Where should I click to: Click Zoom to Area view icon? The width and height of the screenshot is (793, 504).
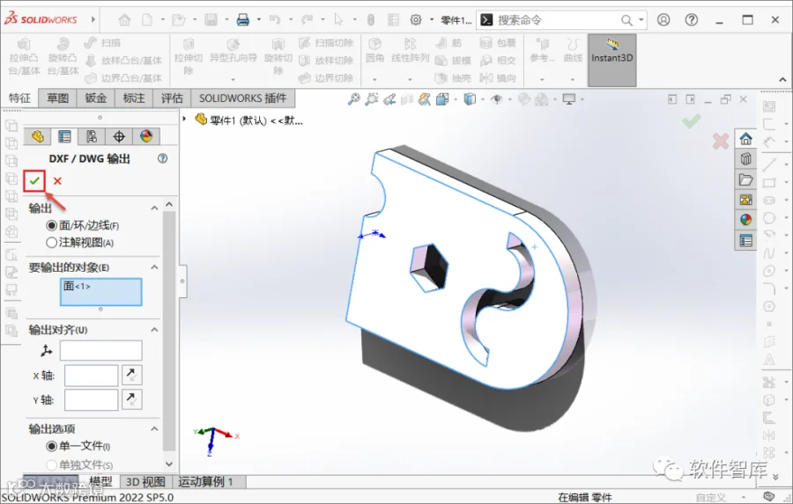pyautogui.click(x=372, y=99)
